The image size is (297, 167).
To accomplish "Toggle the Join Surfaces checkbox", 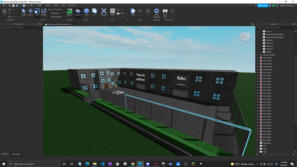I will [x=49, y=17].
